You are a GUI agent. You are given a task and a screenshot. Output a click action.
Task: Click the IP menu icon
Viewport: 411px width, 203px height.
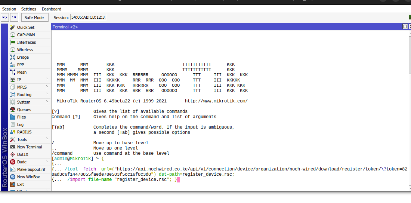coord(13,80)
